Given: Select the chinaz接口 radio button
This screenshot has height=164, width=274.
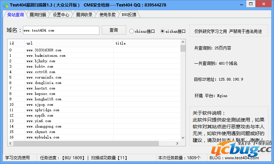Looking at the screenshot, I should [132, 31].
